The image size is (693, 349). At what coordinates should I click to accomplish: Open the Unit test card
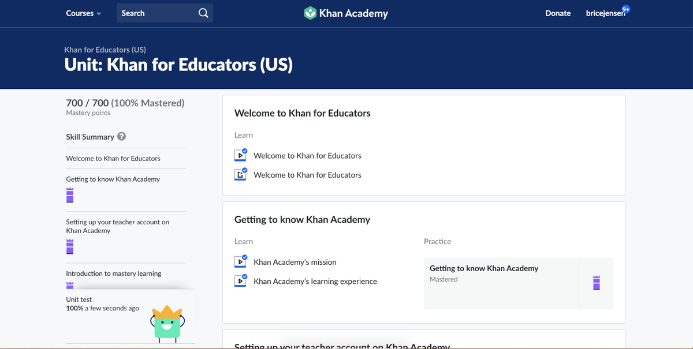[x=131, y=316]
